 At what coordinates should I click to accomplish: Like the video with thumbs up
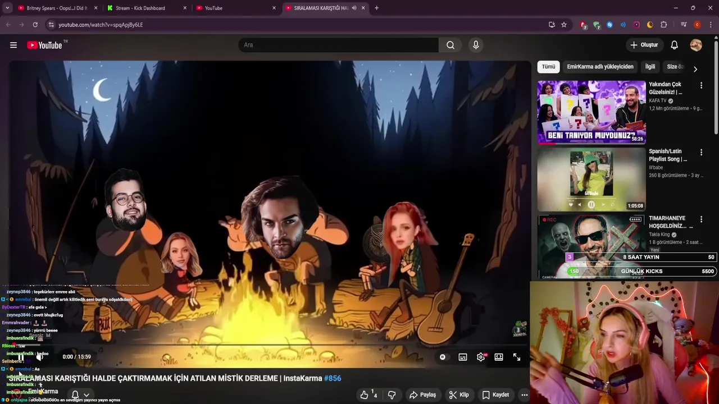[369, 395]
